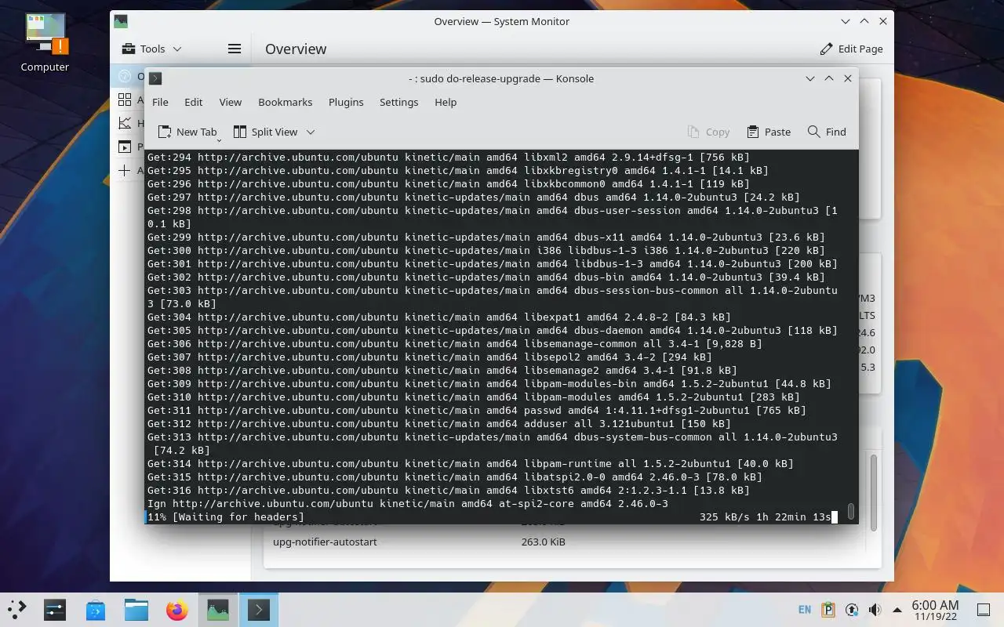Open the Edit menu in Konsole

point(194,102)
